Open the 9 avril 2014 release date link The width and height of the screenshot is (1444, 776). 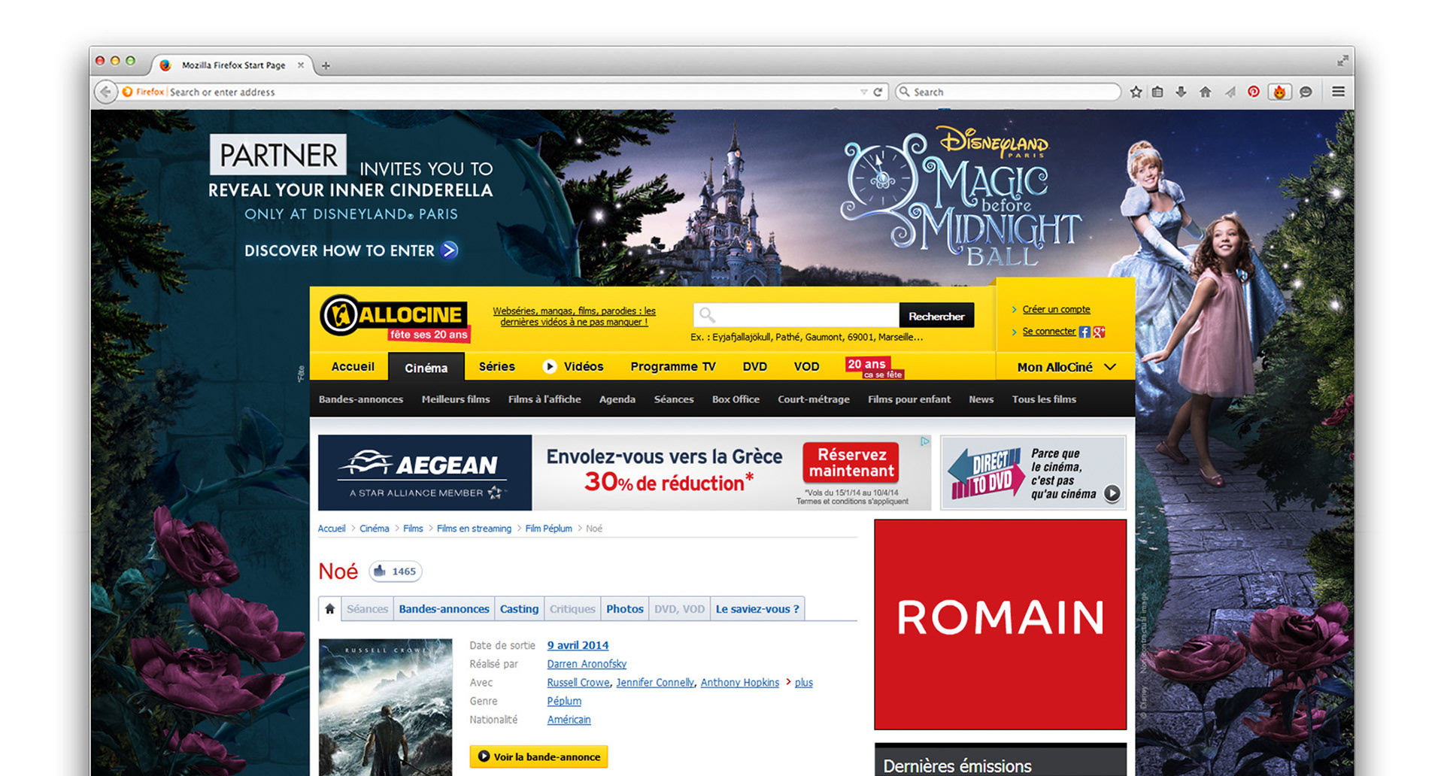578,645
